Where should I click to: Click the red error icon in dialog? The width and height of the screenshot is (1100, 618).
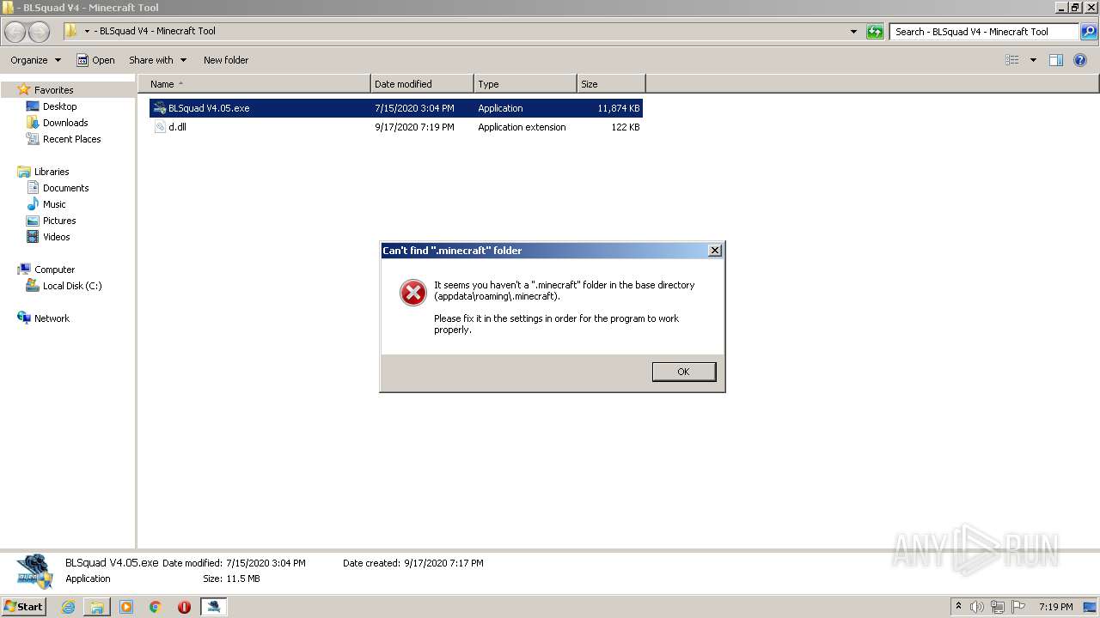[x=413, y=293]
